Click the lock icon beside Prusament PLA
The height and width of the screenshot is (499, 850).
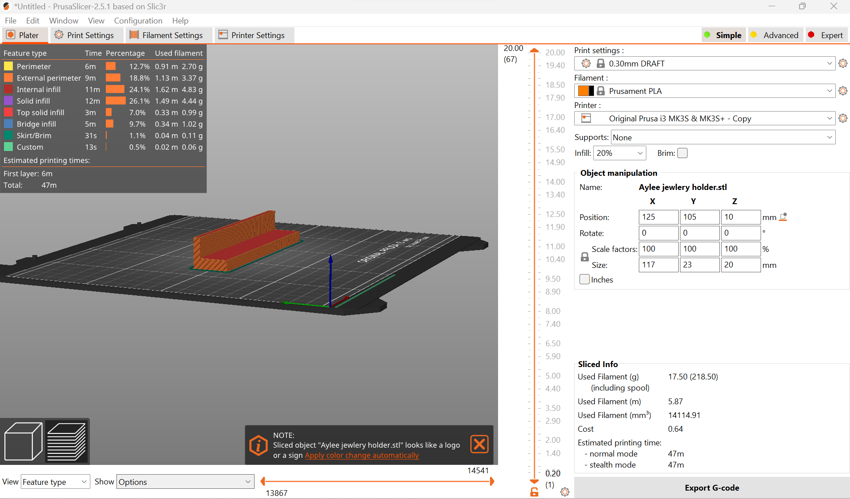tap(601, 91)
